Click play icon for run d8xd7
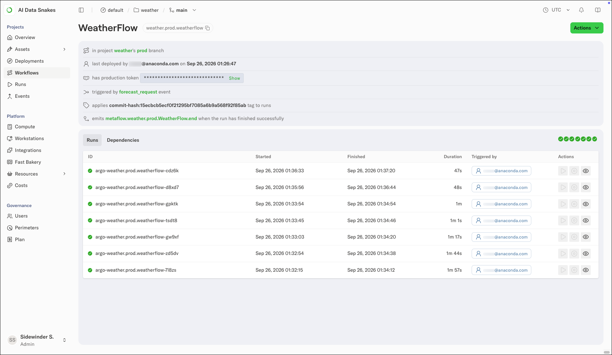 [x=563, y=187]
